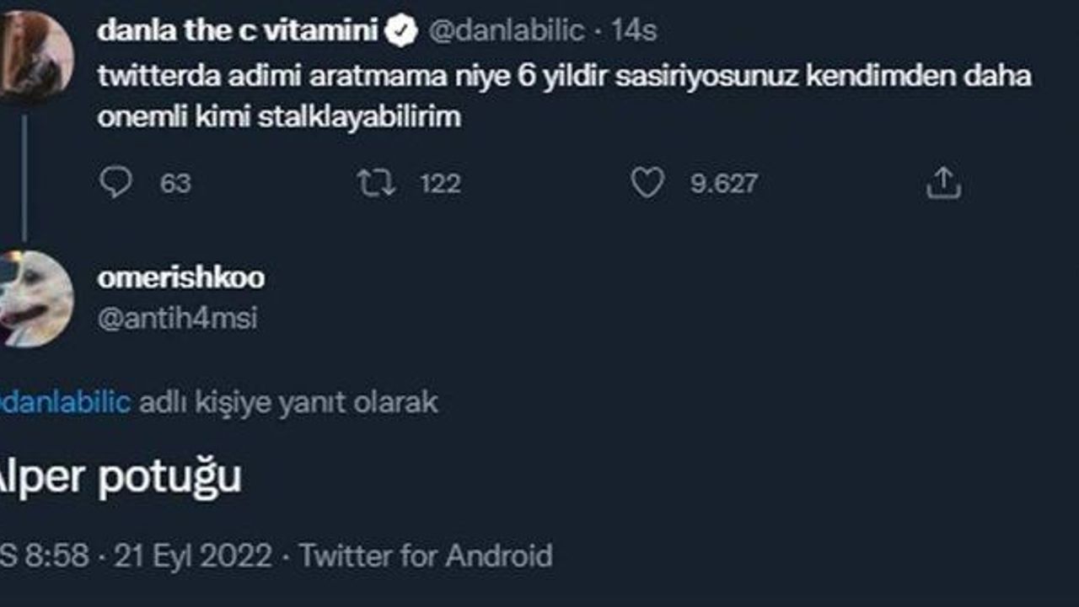Open danla the c vitamini's profile picture
1079x607 pixels.
tap(34, 56)
